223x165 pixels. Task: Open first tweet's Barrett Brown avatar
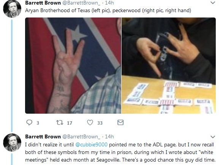(x=12, y=8)
